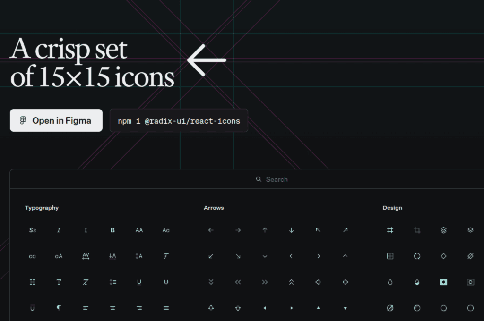Select the bold B icon
Viewport: 484px width, 321px height.
point(112,230)
